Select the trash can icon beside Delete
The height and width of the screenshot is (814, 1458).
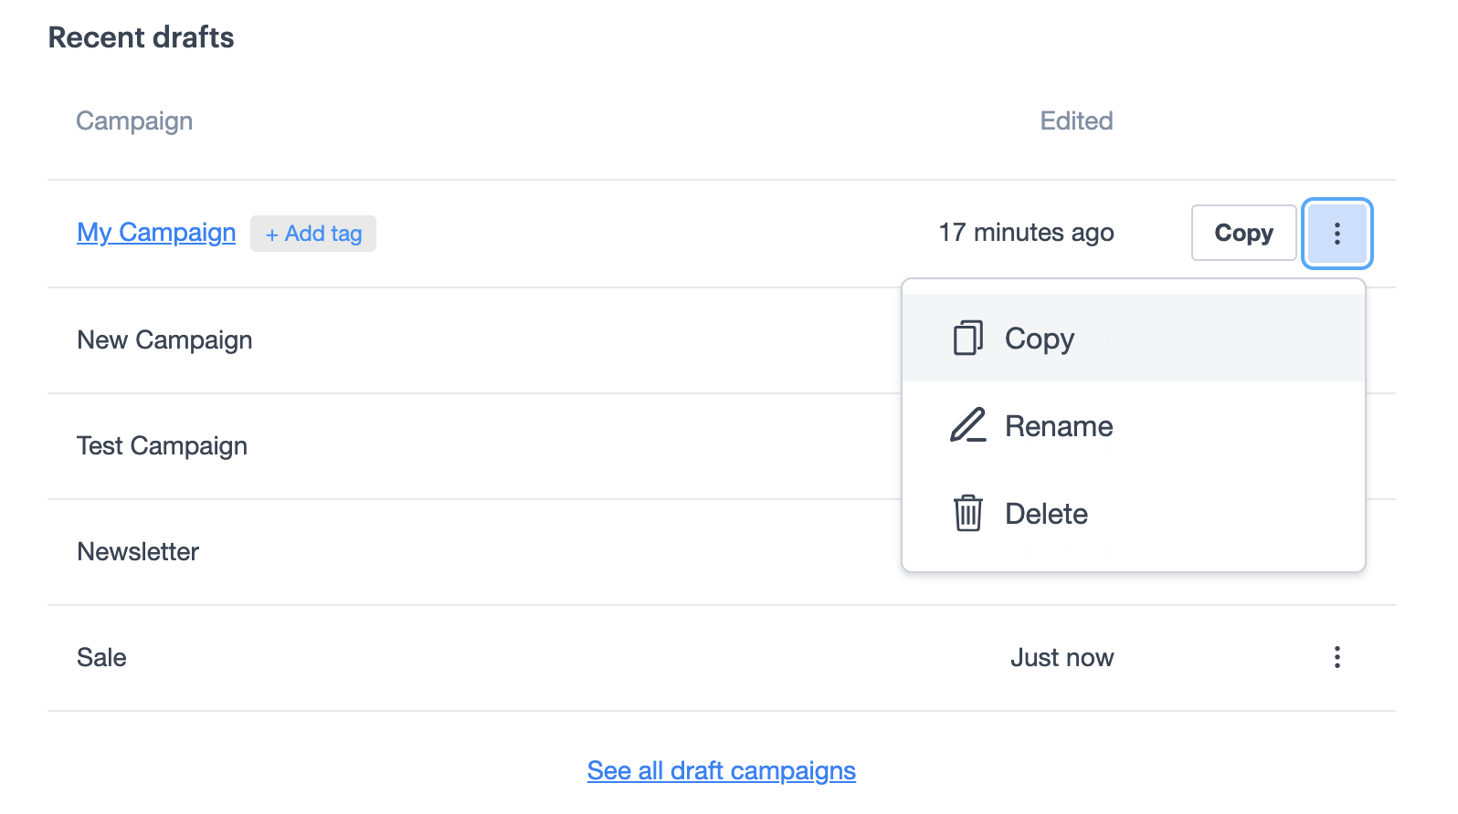point(967,512)
